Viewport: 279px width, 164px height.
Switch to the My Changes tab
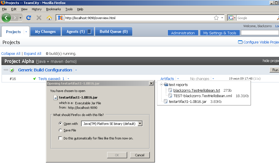tap(45, 32)
